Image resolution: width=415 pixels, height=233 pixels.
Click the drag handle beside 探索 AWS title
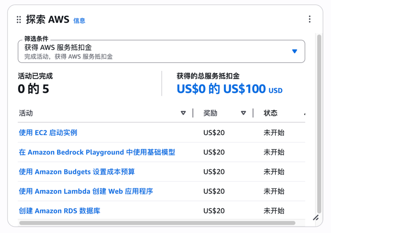click(x=19, y=20)
